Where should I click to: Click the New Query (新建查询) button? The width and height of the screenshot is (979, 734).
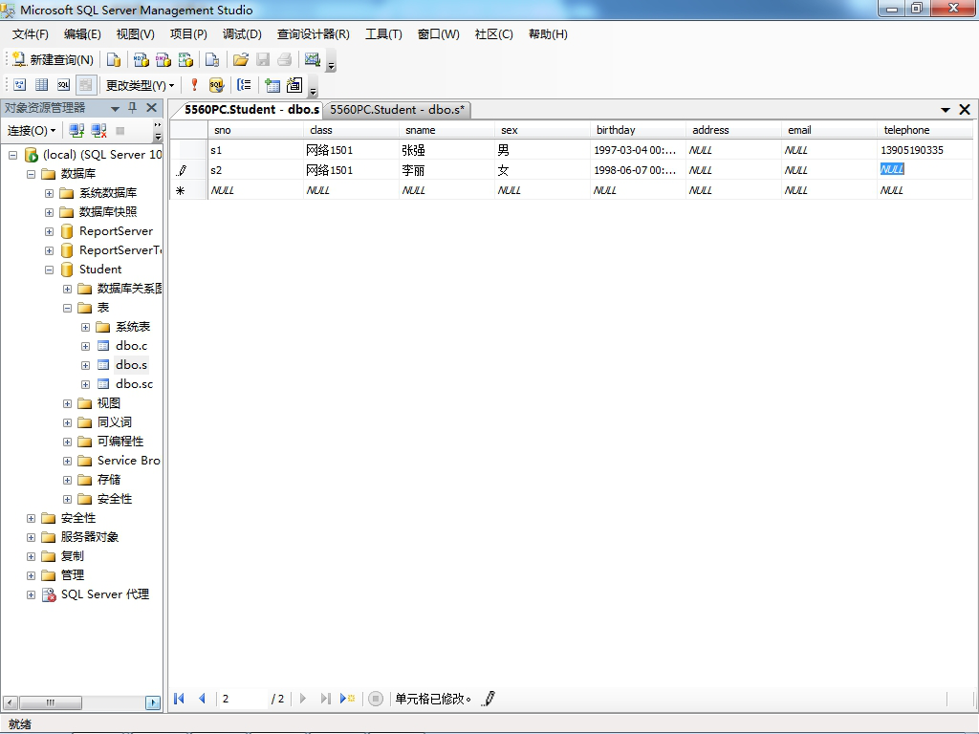pyautogui.click(x=54, y=59)
